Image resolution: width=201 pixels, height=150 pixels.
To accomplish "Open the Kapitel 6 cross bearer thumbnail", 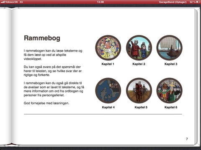I will [x=170, y=90].
